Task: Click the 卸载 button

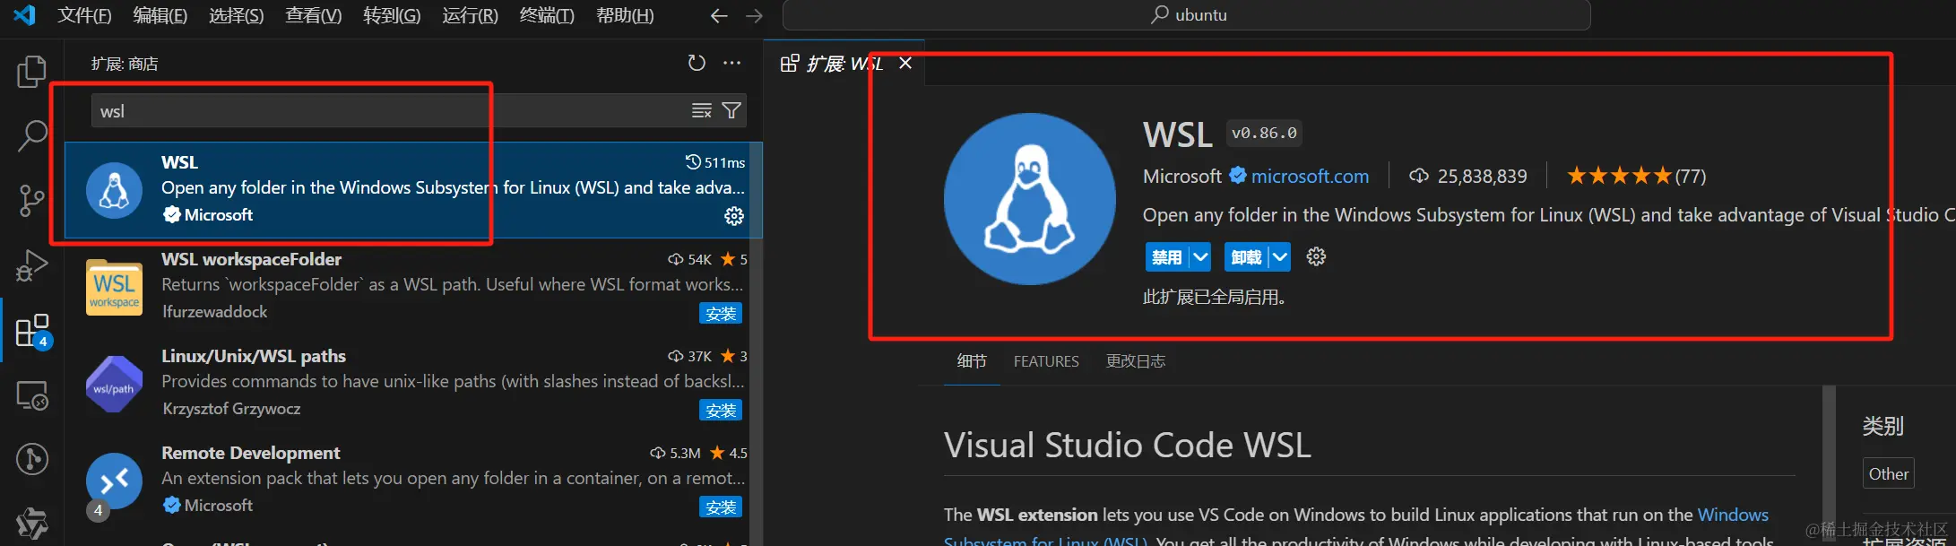Action: (1246, 257)
